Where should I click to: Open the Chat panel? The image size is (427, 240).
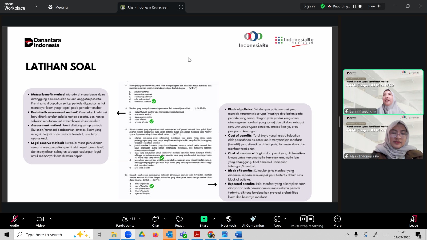click(x=156, y=221)
